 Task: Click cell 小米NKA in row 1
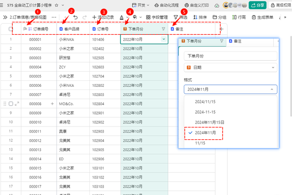pos(73,39)
